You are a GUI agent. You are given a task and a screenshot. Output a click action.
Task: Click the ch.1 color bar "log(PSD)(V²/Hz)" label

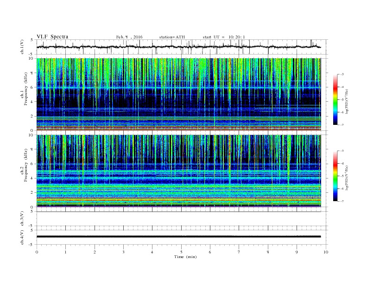pos(347,102)
